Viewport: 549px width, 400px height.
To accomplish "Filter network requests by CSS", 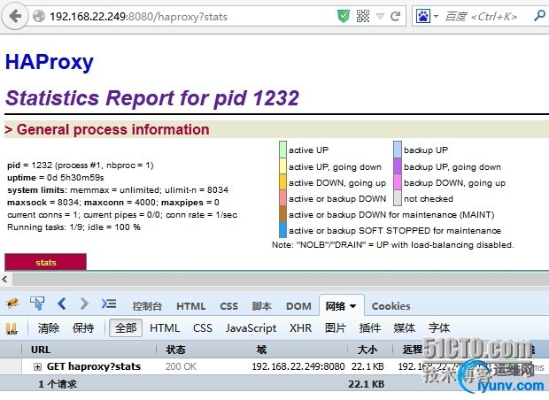I will pos(203,328).
